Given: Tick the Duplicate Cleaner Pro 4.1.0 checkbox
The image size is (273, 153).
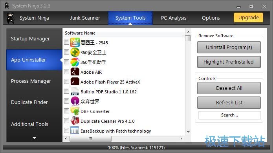Looking at the screenshot, I should (66, 121).
